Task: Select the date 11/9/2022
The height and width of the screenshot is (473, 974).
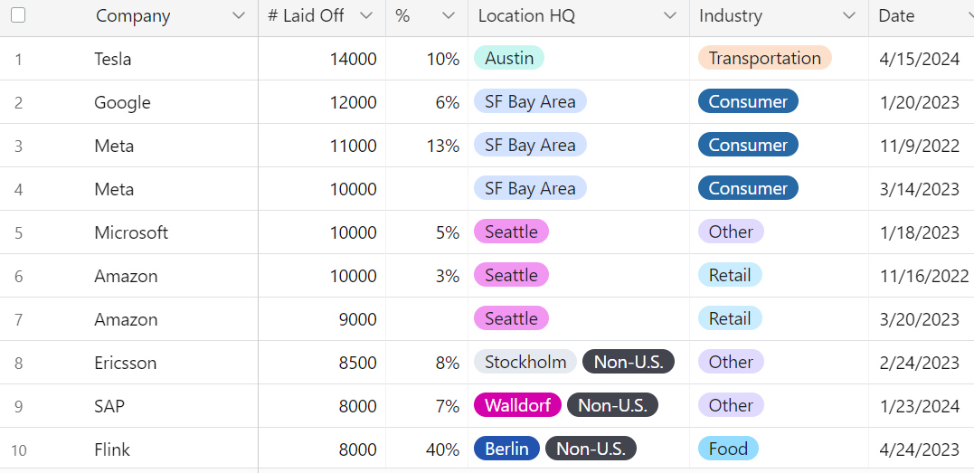Action: pos(920,147)
